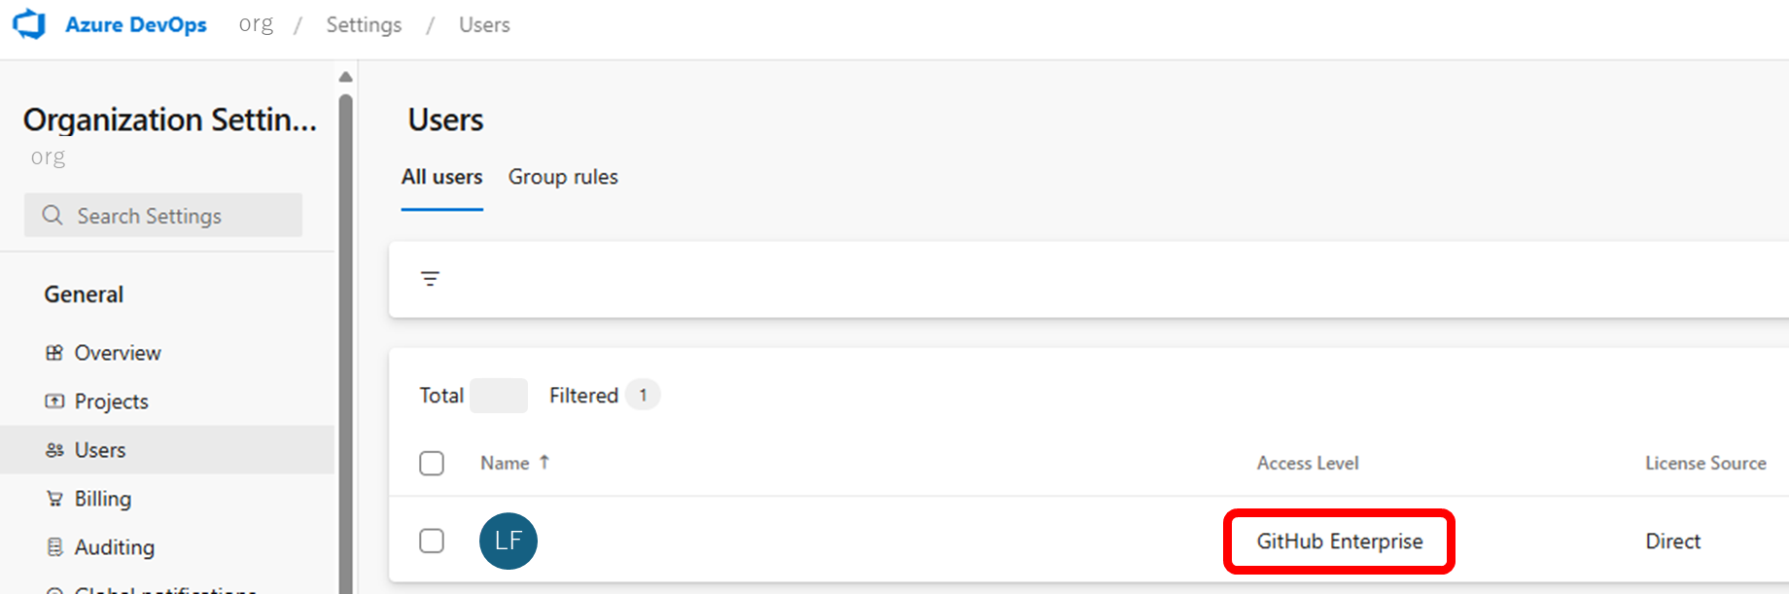The image size is (1789, 594).
Task: Click the magnifier icon in Search Settings
Action: 53,215
